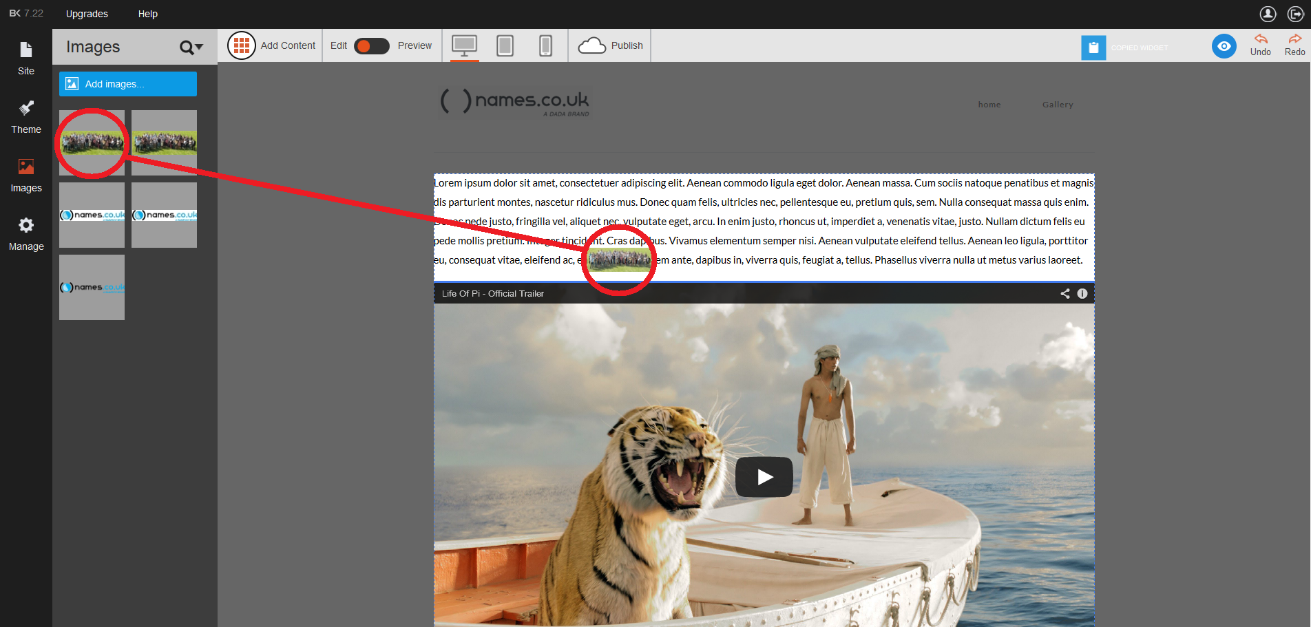
Task: Switch to desktop monitor view
Action: click(465, 45)
